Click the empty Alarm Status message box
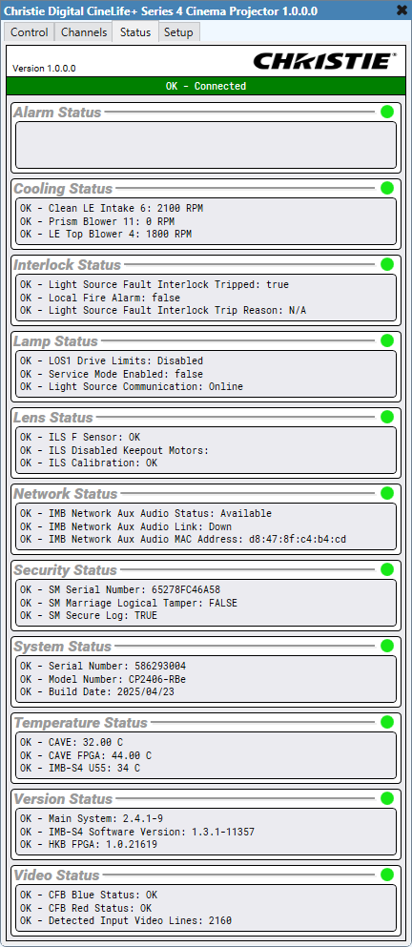Image resolution: width=412 pixels, height=947 pixels. coord(206,145)
